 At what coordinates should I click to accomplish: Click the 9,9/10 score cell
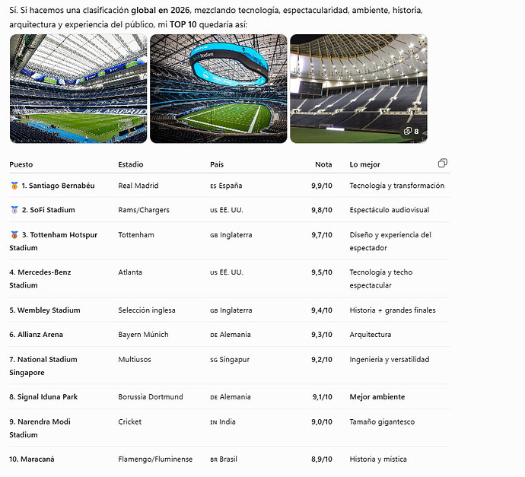click(321, 186)
